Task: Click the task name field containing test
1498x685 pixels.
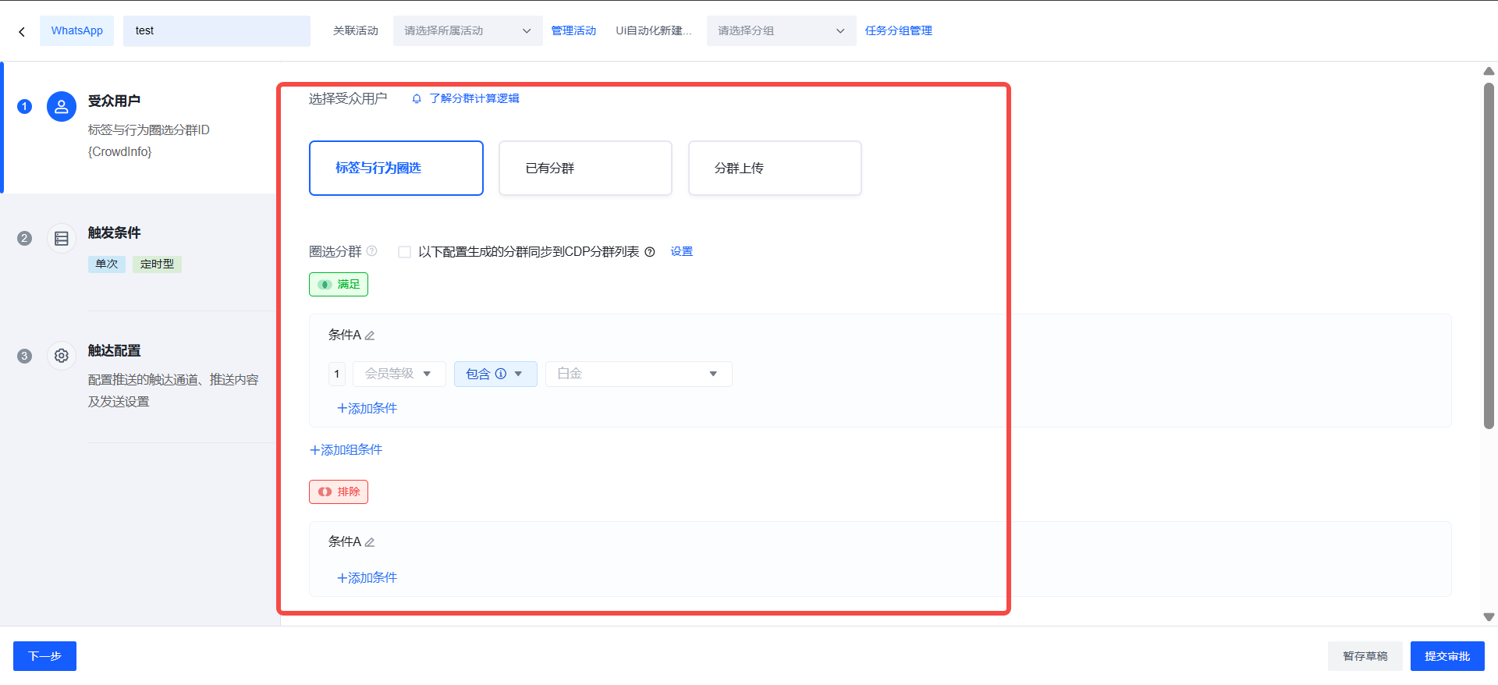Action: point(217,31)
